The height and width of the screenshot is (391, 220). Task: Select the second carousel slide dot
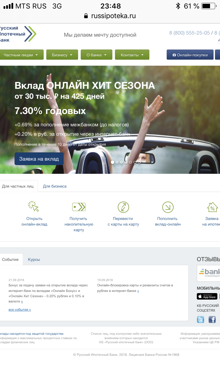point(117,162)
